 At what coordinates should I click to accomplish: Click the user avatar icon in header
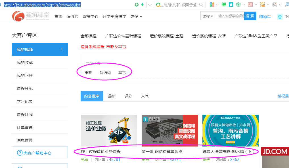click(x=280, y=17)
